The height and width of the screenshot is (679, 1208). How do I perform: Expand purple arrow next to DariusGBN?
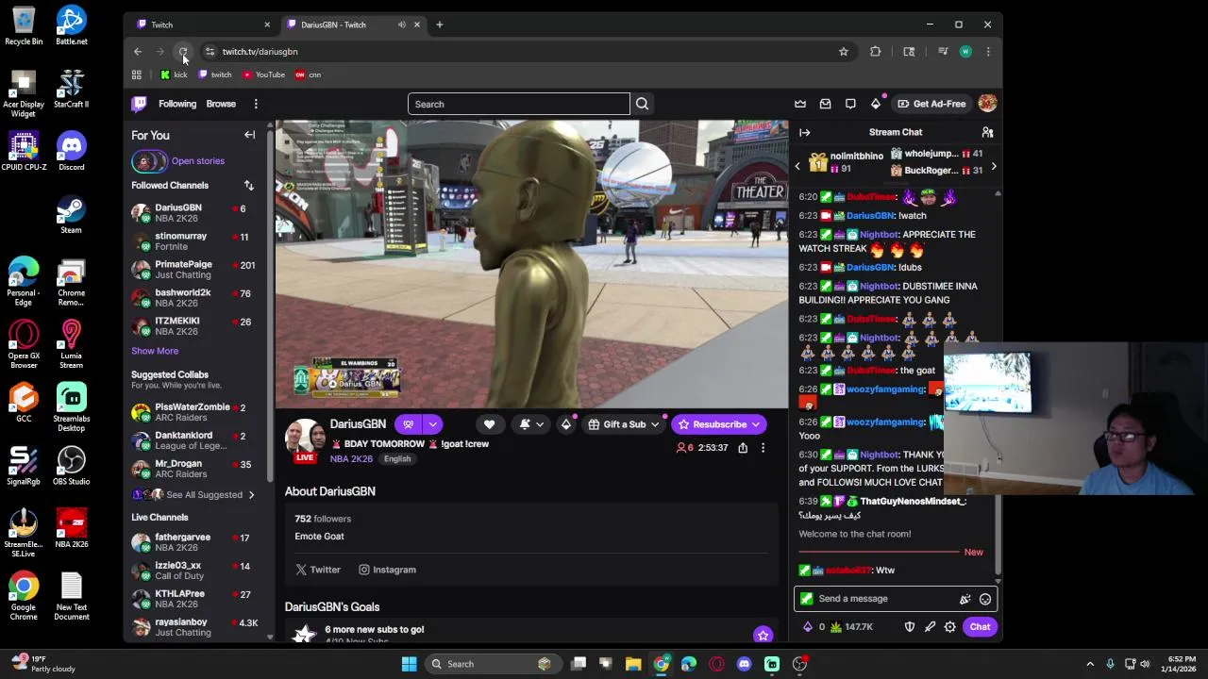pos(432,424)
